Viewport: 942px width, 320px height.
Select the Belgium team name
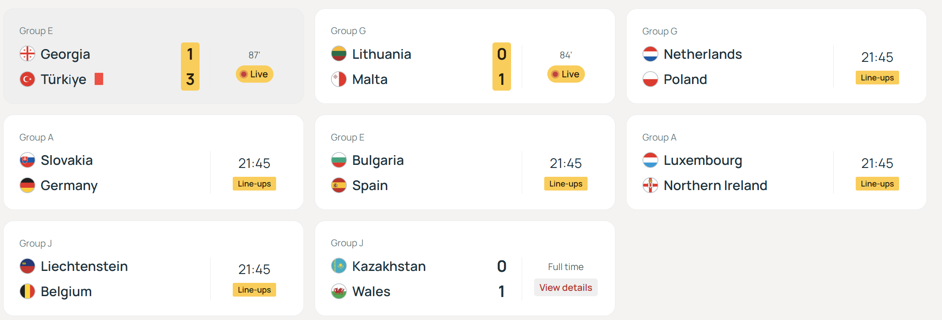66,292
